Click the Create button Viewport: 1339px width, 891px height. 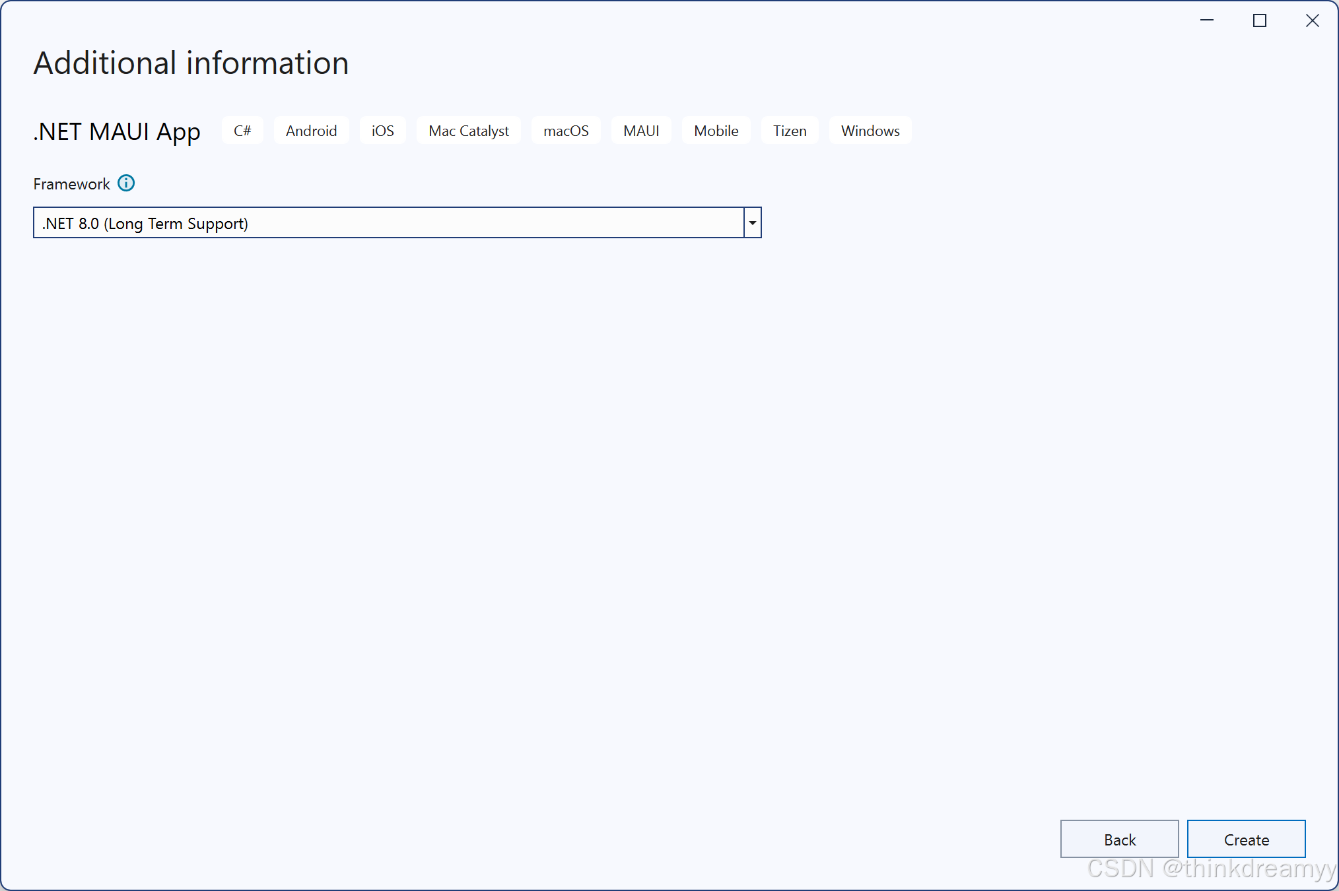pos(1246,839)
